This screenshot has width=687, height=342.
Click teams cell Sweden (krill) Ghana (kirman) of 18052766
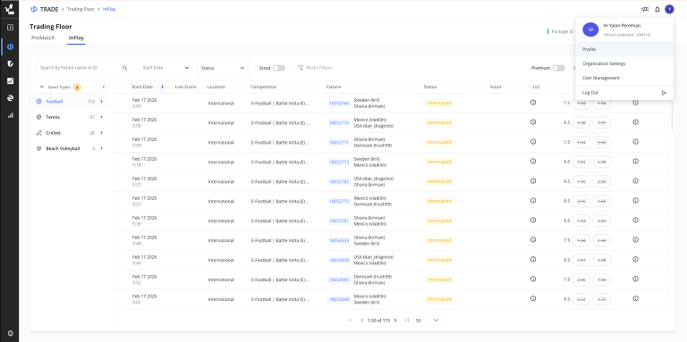369,104
